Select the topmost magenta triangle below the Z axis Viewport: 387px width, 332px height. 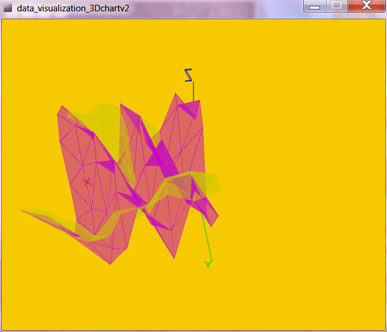click(191, 108)
